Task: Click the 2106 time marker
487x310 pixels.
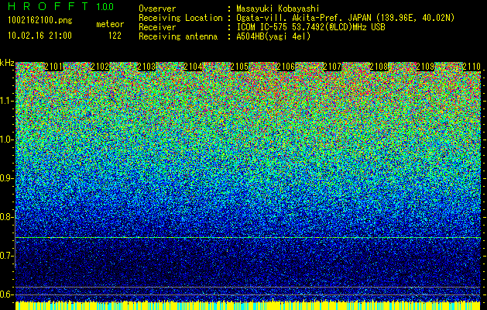Action: pos(286,67)
